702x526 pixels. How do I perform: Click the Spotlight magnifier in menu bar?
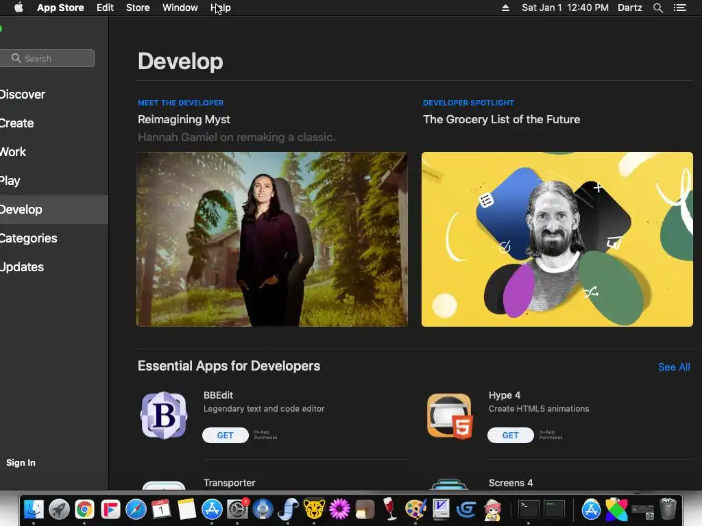pos(657,8)
